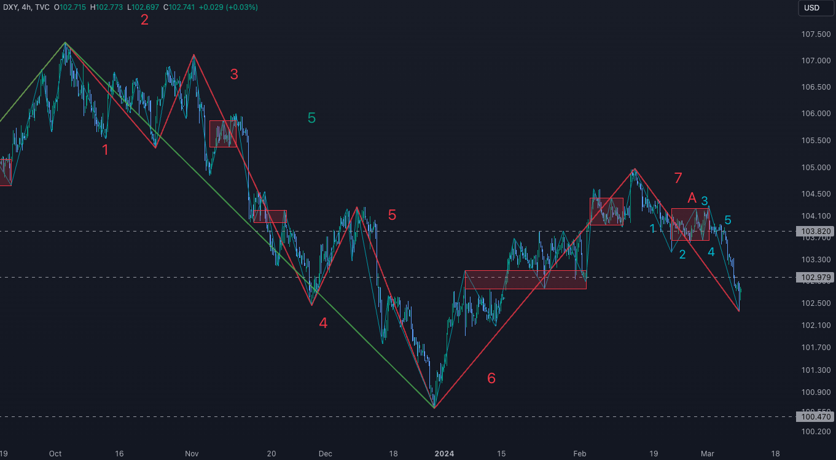Click the 2024 label on time axis

[x=444, y=454]
